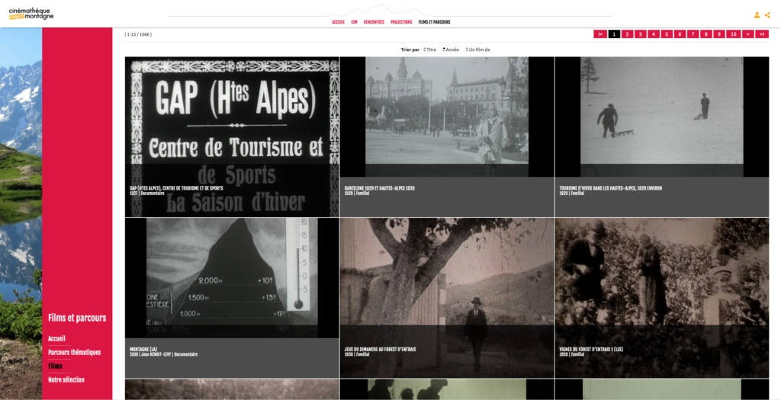781x400 pixels.
Task: Open Films et parcours menu item
Action: pos(434,22)
